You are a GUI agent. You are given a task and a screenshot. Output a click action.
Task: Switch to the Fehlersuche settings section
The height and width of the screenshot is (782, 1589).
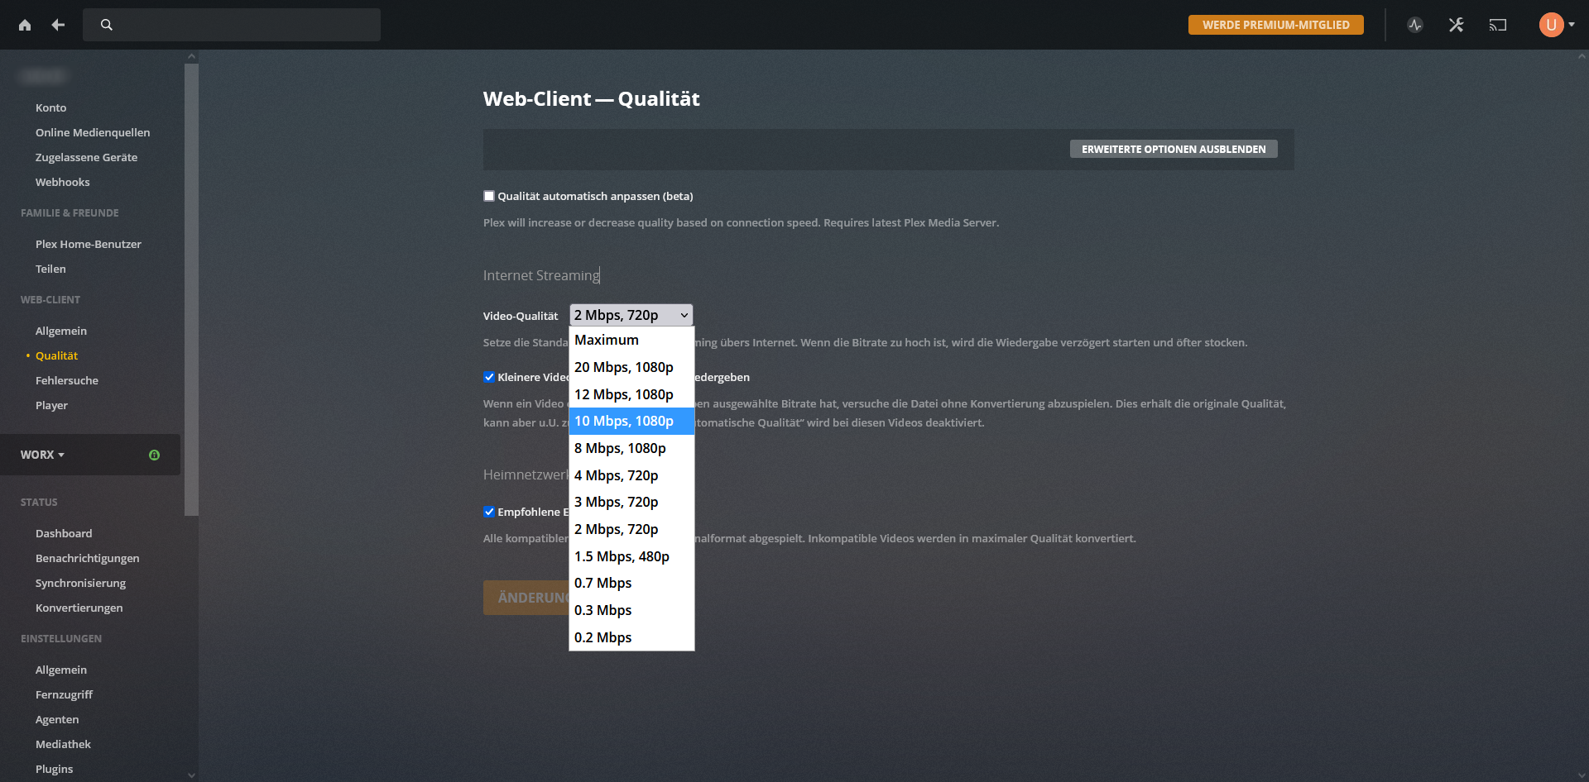(67, 380)
